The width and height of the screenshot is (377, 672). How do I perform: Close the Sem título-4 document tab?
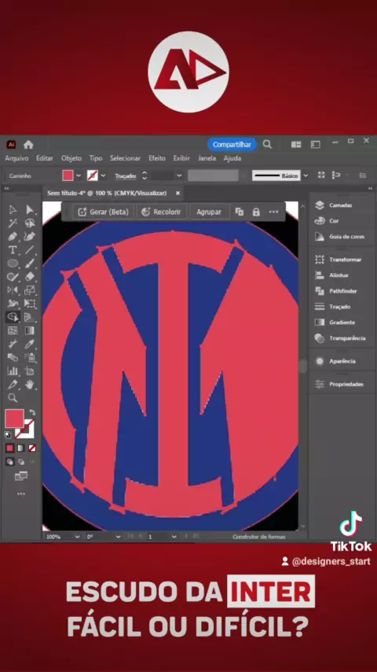coord(178,194)
